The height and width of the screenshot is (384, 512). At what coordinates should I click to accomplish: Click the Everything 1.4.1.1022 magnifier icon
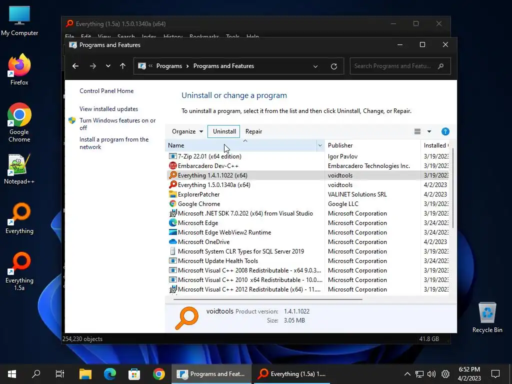click(172, 175)
